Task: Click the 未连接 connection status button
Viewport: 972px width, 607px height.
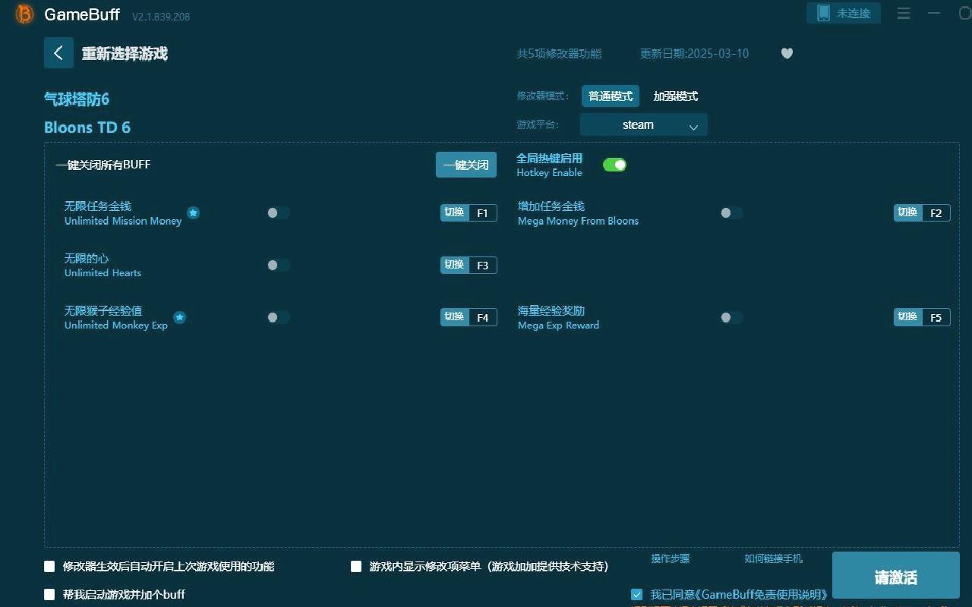Action: pos(844,13)
